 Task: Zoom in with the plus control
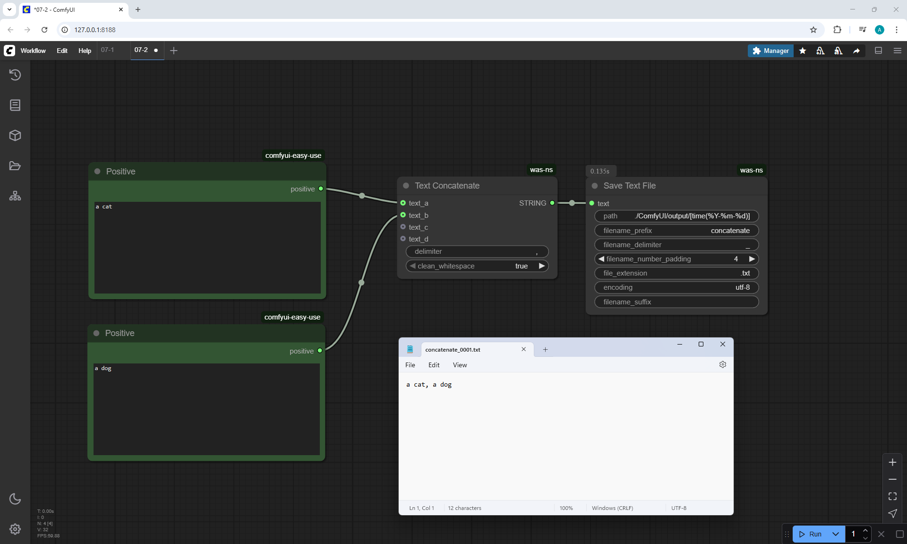click(x=892, y=462)
